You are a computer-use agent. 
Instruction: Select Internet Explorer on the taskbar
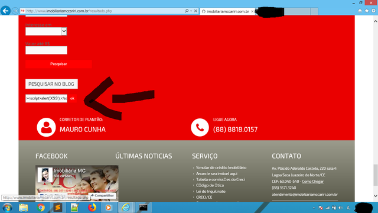[x=126, y=208]
